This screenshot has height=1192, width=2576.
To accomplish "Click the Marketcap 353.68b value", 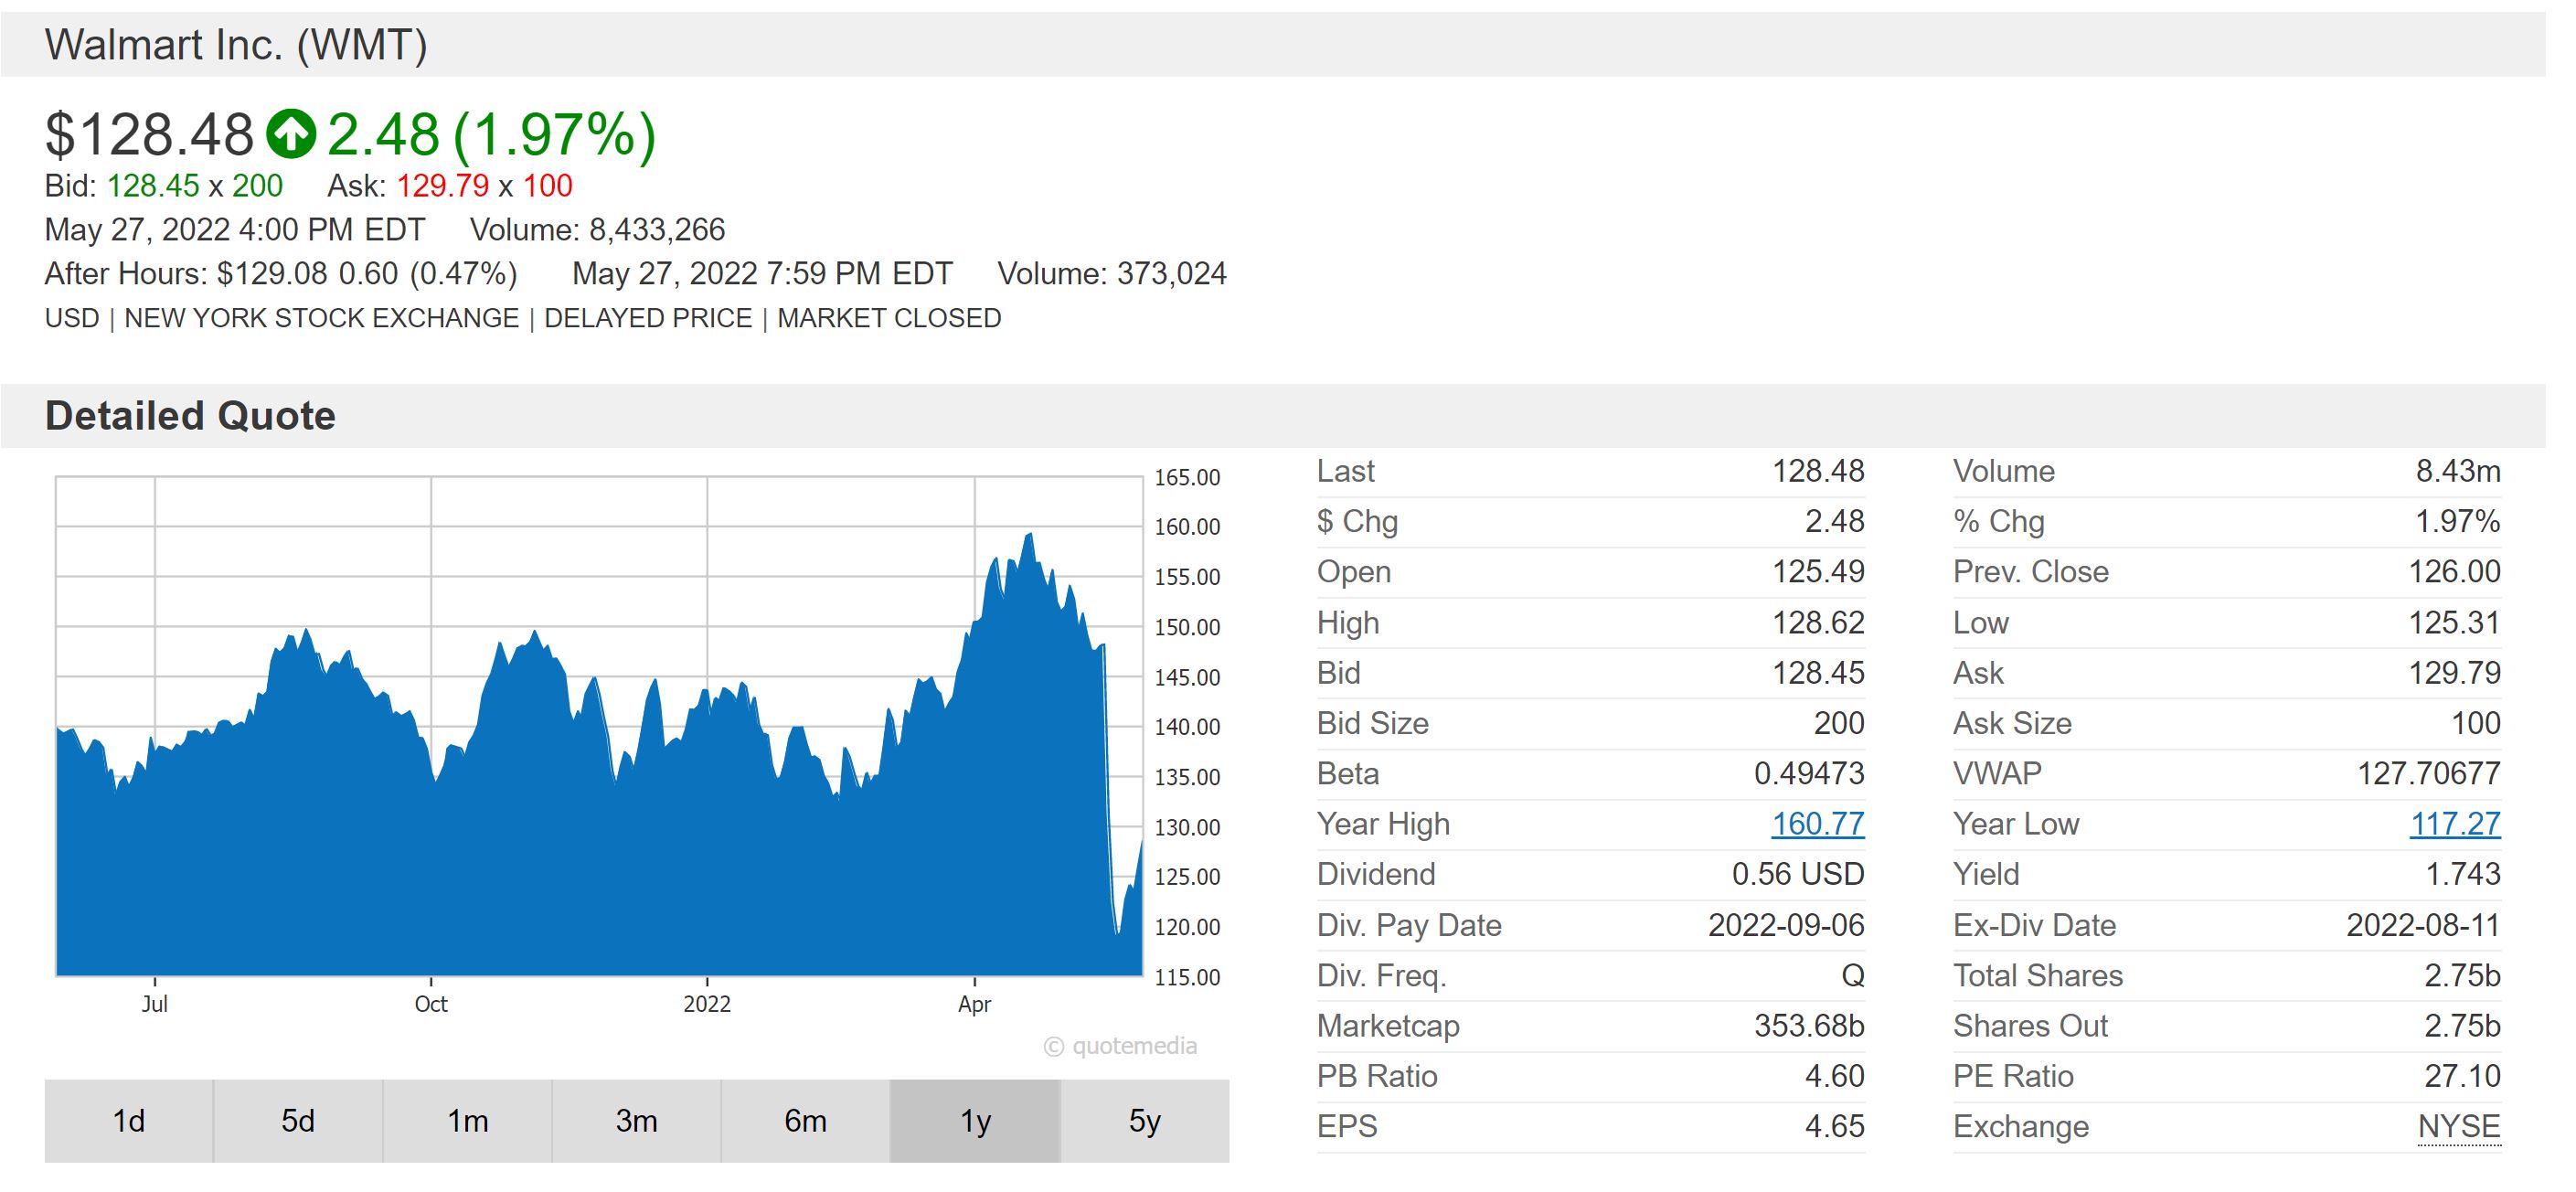I will pos(1808,1026).
